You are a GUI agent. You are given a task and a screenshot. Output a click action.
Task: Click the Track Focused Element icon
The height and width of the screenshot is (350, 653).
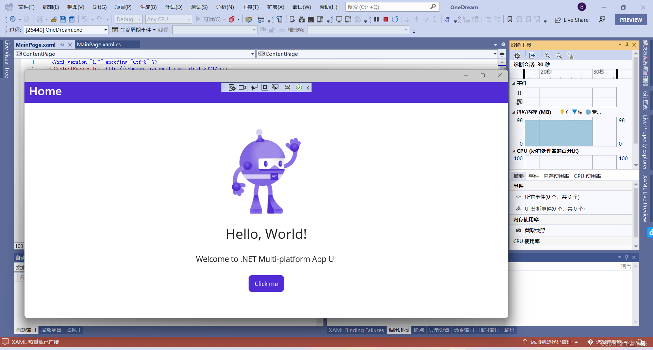276,87
